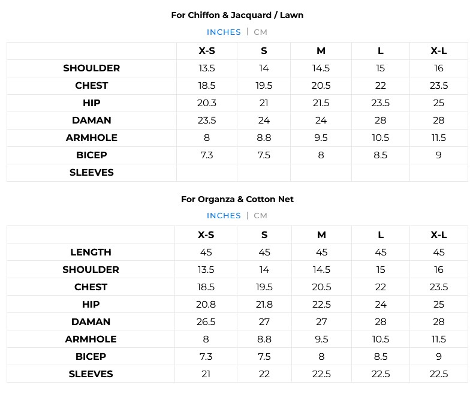Click X-L column header in Organza table
Screen dimensions: 476x397
click(x=439, y=235)
